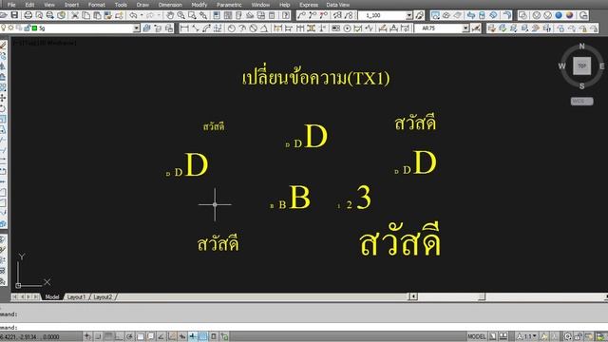Click the Dimension Style icon beside AR75
This screenshot has height=342, width=608.
476,28
